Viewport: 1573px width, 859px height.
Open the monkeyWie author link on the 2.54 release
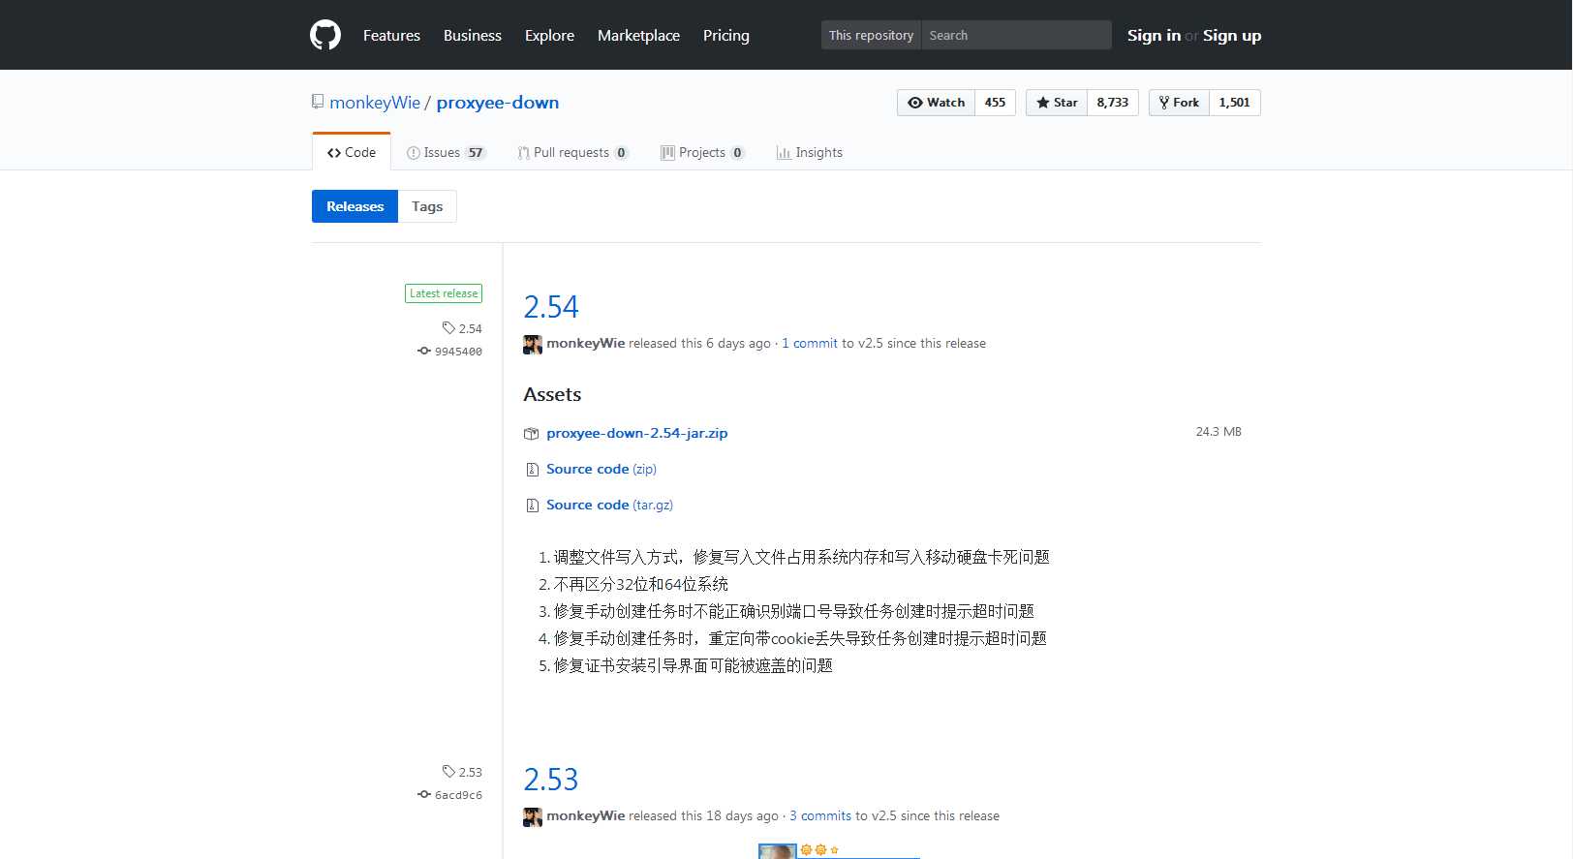pyautogui.click(x=585, y=343)
